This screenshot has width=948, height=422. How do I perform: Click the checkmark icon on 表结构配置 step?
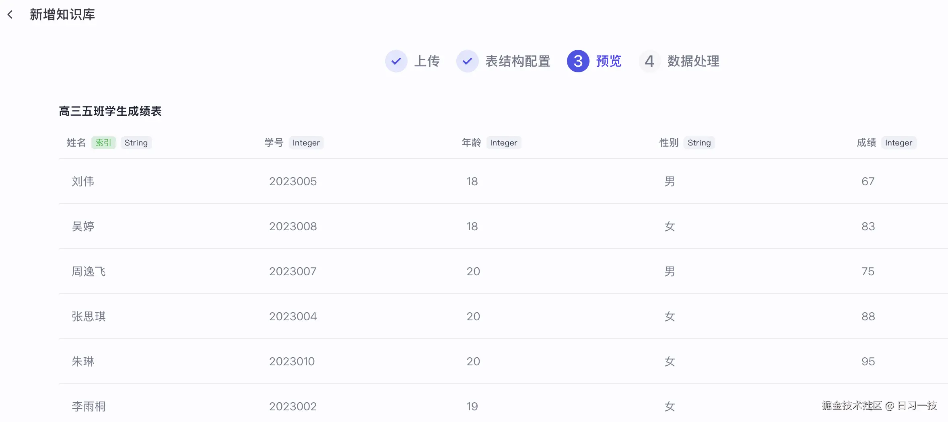pos(467,61)
